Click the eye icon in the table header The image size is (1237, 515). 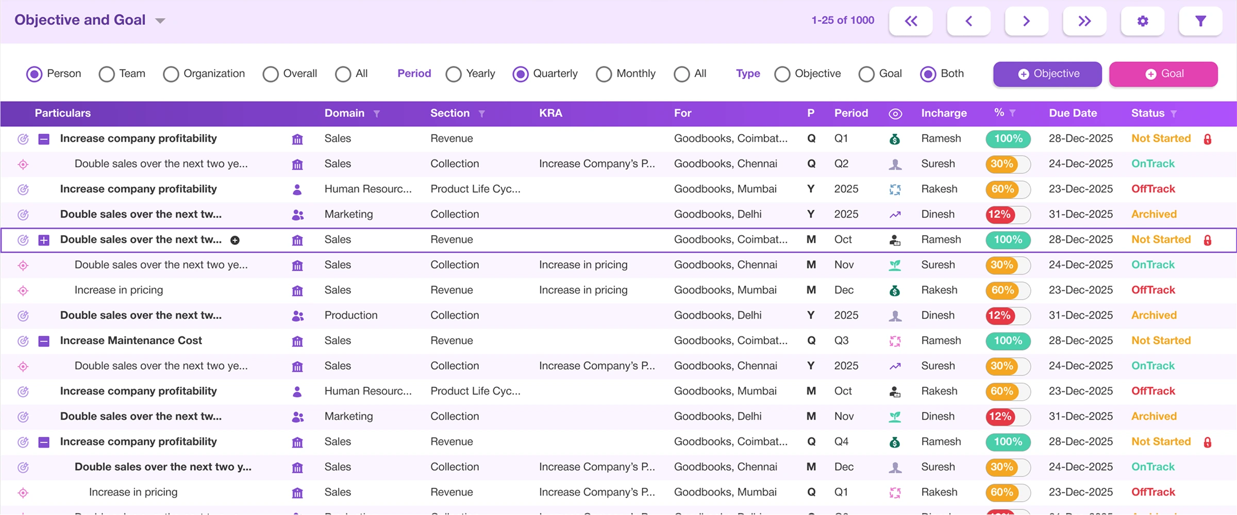point(895,113)
